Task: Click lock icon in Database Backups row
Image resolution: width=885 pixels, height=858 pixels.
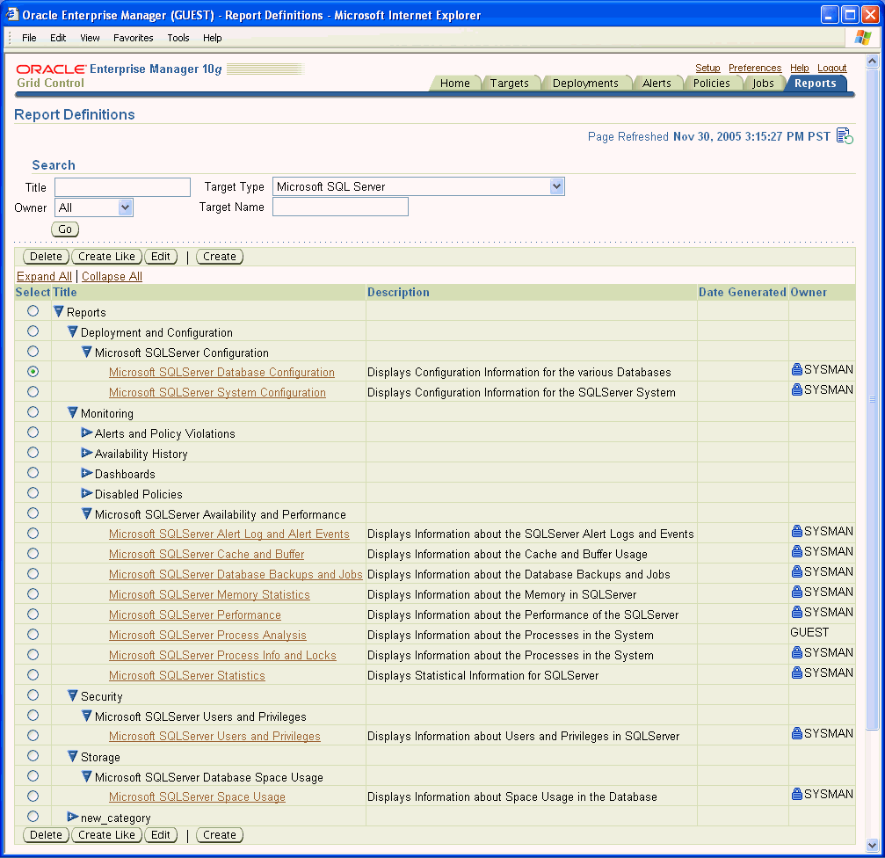Action: (797, 571)
